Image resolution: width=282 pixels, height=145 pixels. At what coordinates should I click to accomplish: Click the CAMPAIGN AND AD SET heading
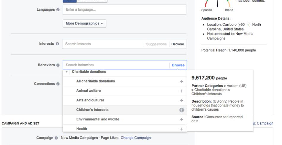point(20,123)
